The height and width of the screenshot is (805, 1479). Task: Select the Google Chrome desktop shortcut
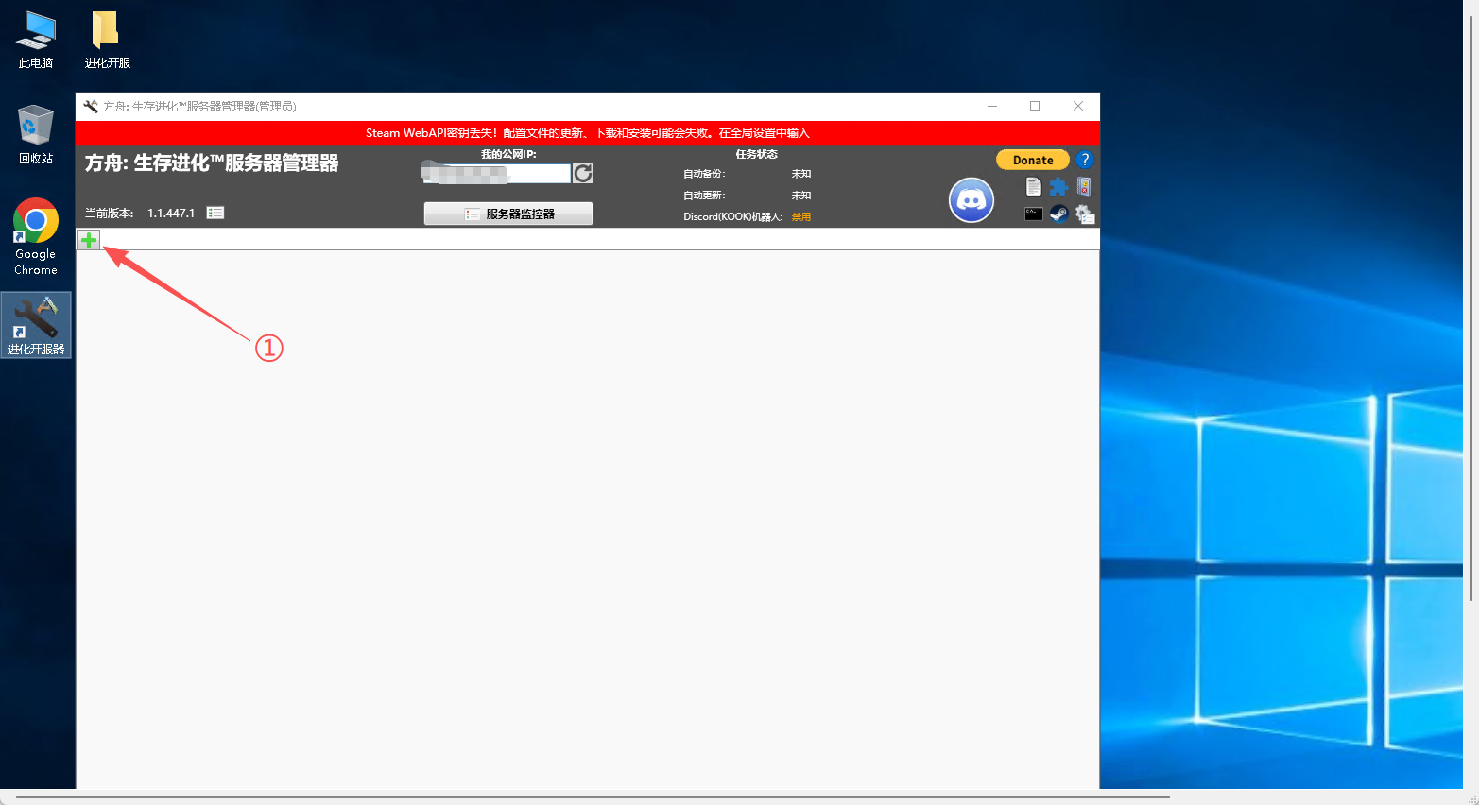(x=36, y=237)
